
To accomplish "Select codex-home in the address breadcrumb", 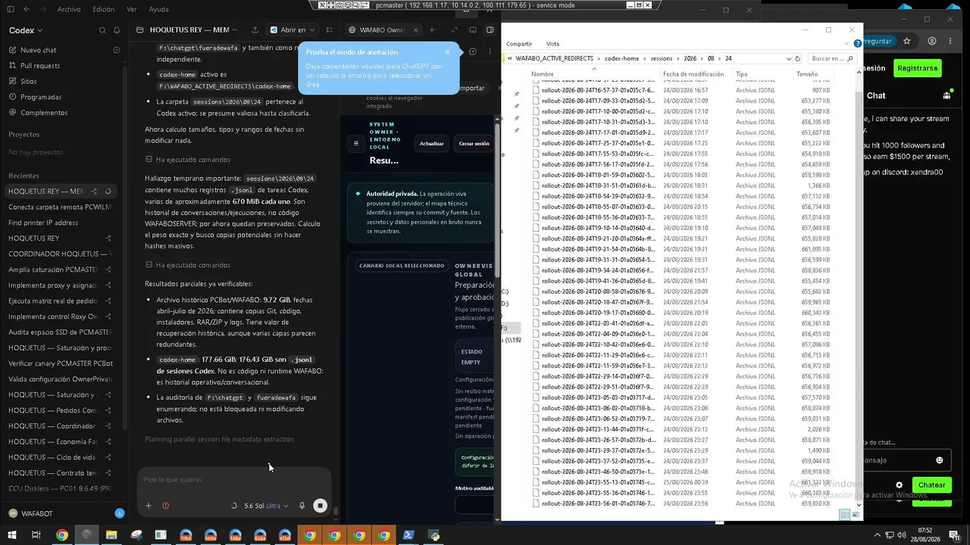I will point(620,58).
